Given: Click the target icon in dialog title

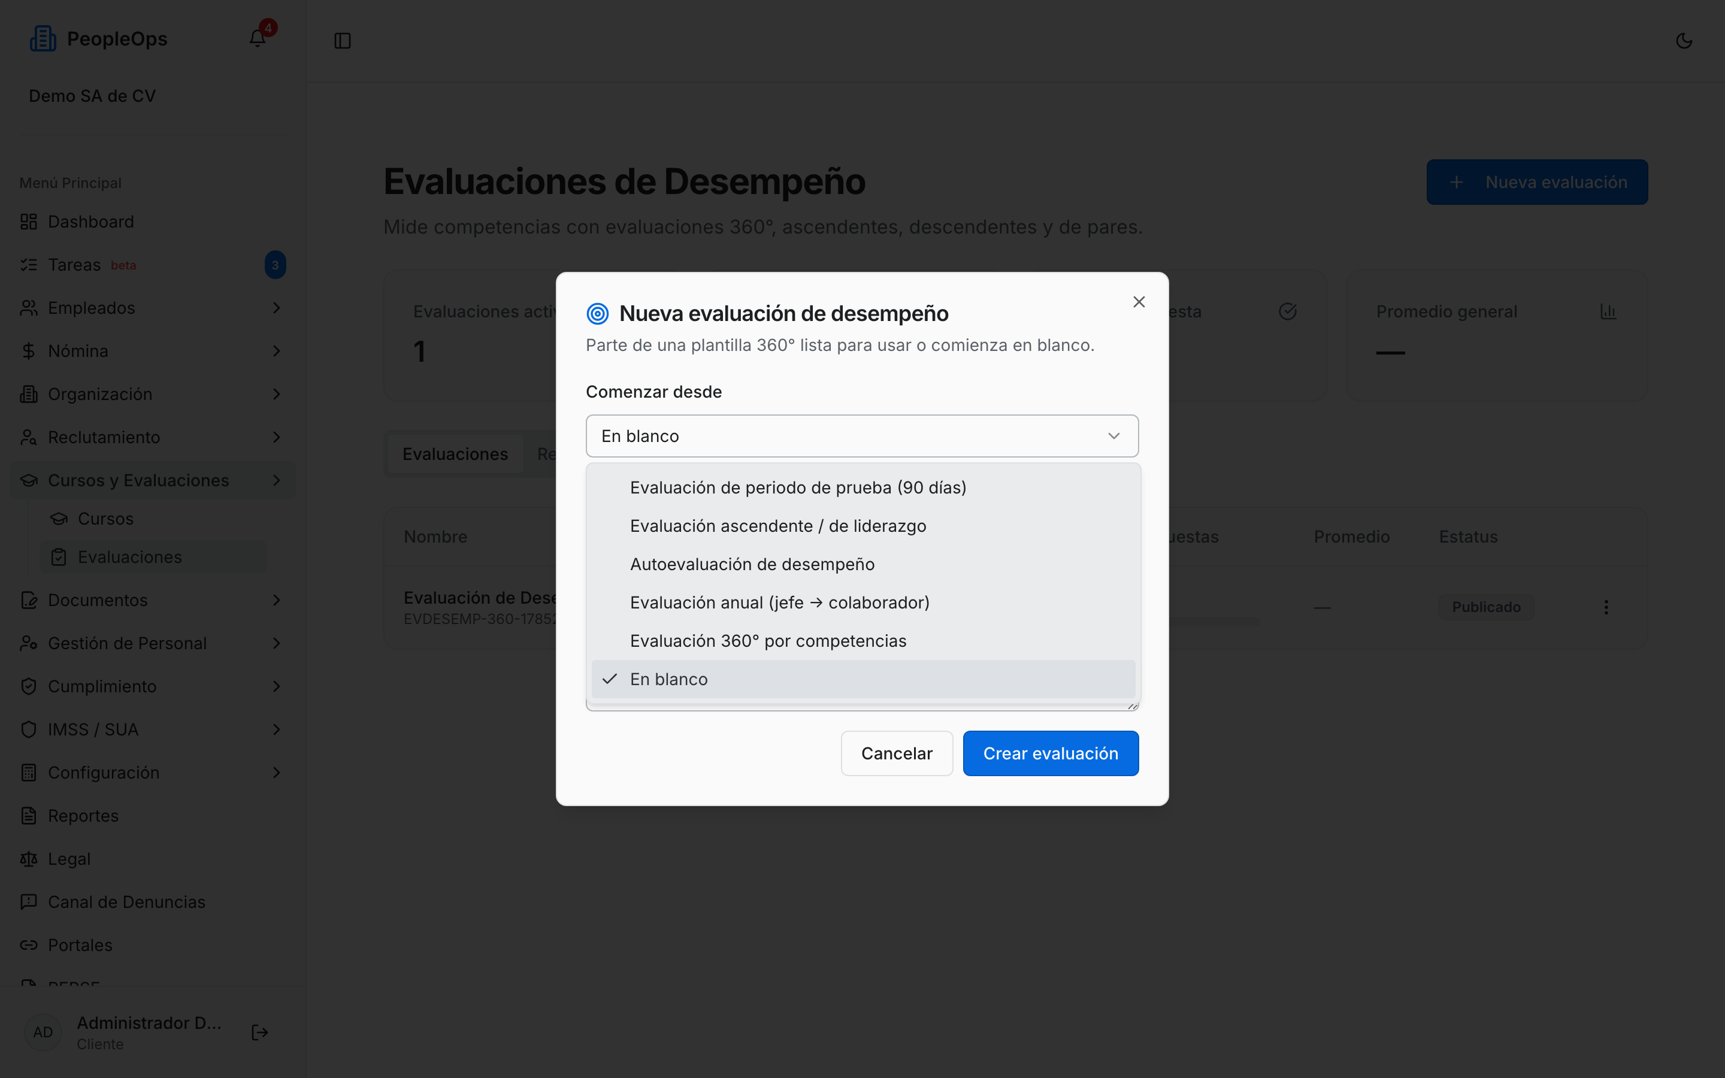Looking at the screenshot, I should pos(597,313).
